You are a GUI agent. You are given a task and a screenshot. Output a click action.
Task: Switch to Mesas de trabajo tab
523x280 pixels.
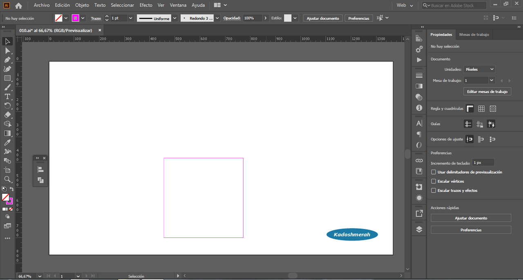click(474, 35)
